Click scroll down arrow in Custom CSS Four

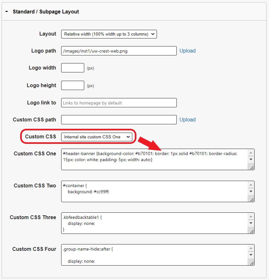tap(251, 255)
